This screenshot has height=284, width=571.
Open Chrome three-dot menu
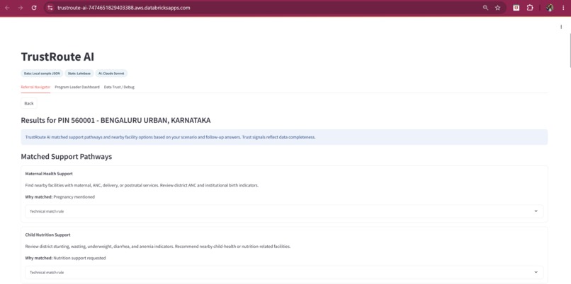pos(563,8)
